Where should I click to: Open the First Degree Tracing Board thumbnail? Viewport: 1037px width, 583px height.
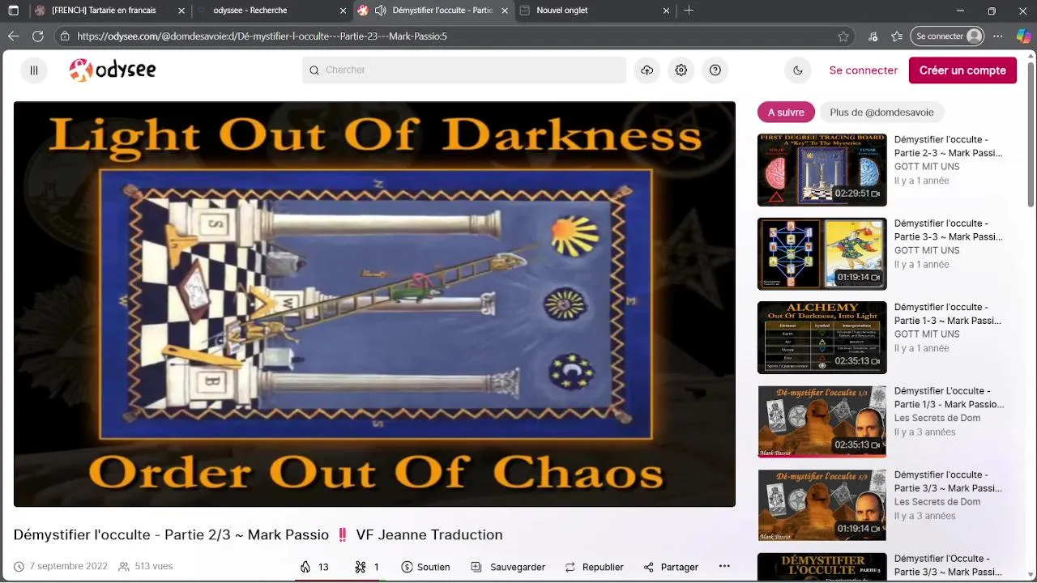(x=821, y=170)
